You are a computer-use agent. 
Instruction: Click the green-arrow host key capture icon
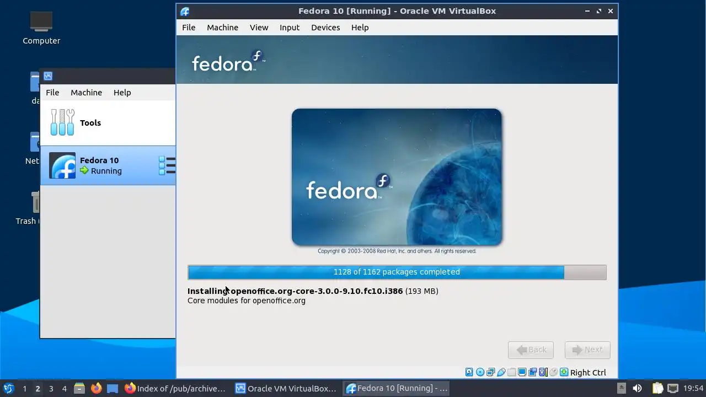(x=564, y=372)
